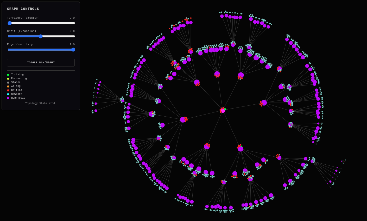Click the orange Ailing legend dot
This screenshot has width=367, height=221.
click(x=8, y=86)
